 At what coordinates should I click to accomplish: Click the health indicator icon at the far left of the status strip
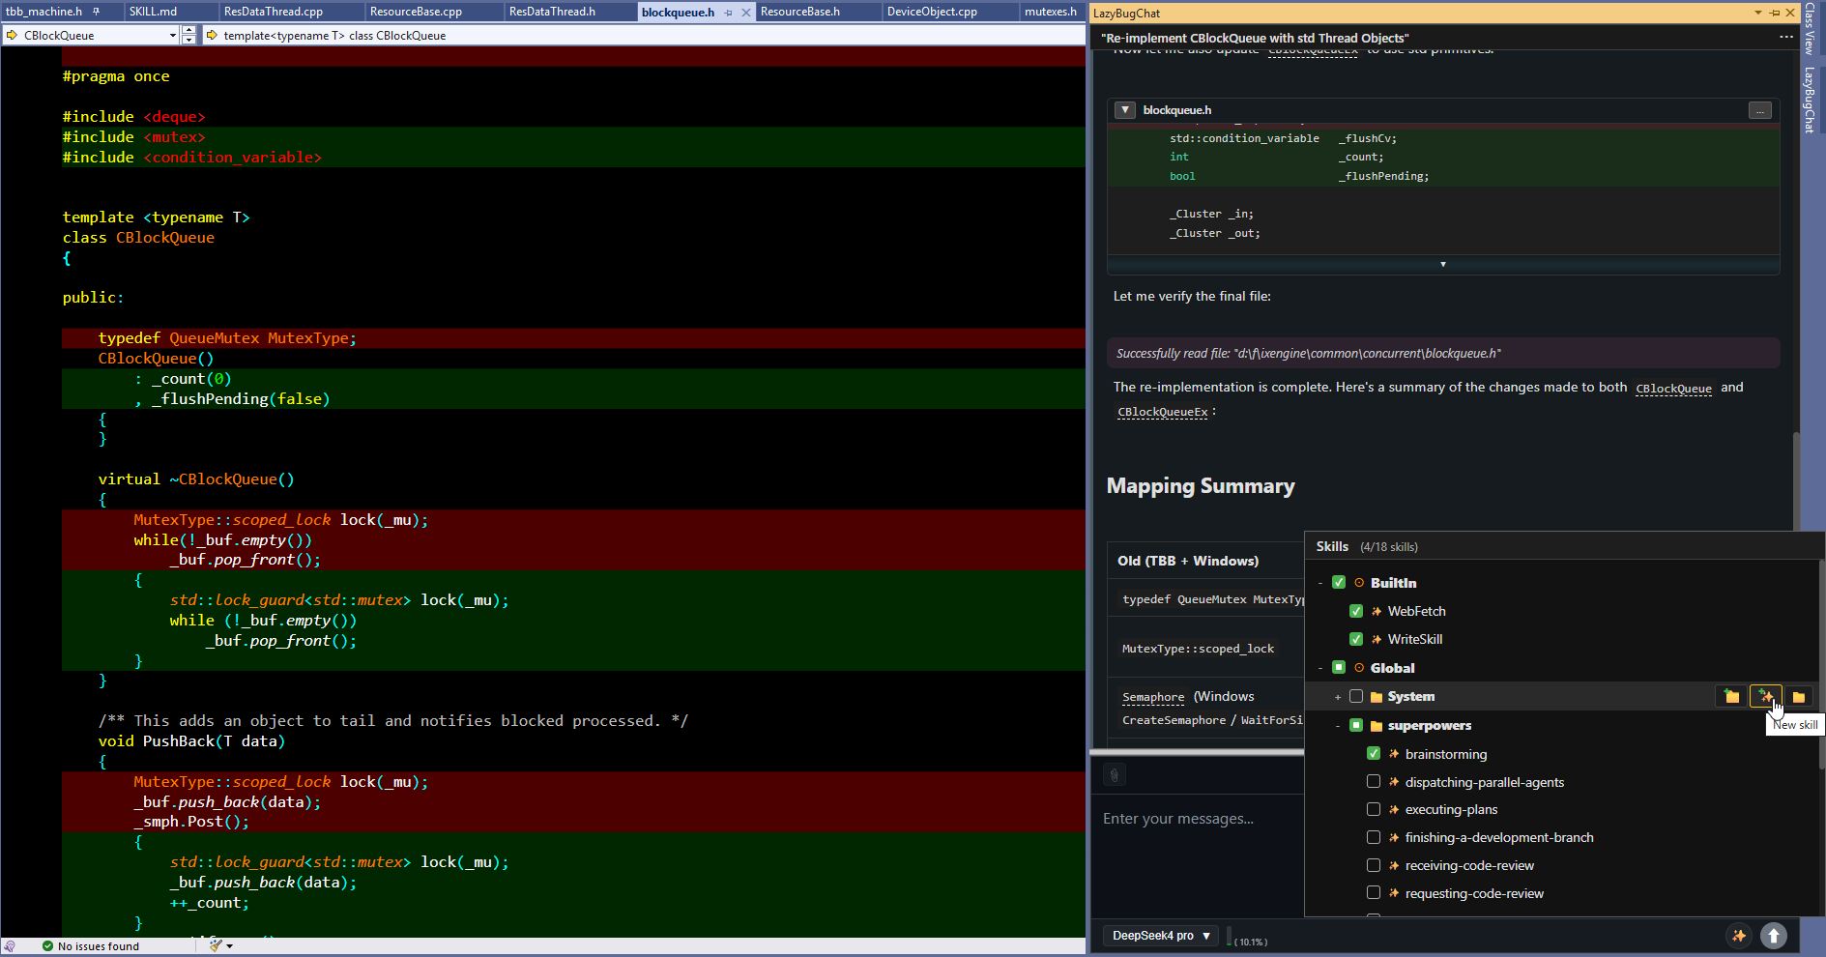click(10, 946)
